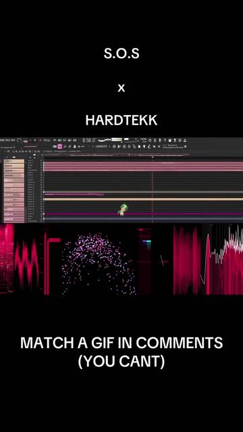Screen dimensions: 243x432
Task: Click the playhead marker on the playlist timeline
Action: pyautogui.click(x=153, y=158)
